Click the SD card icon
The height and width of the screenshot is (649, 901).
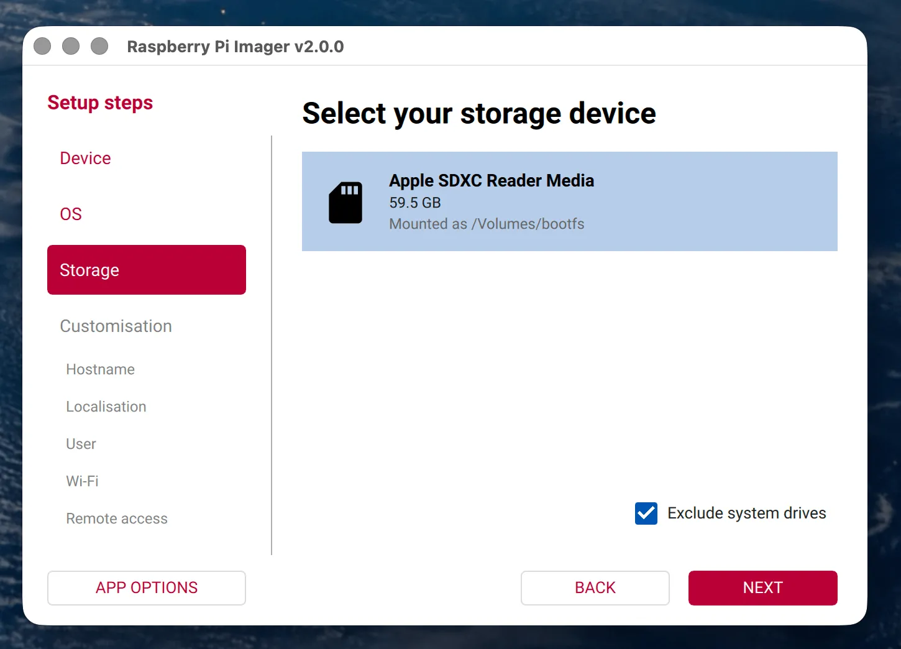[x=345, y=203]
